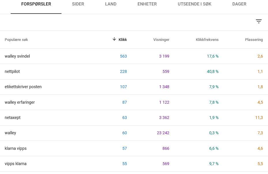Screen dimensions: 268x174
Task: Click the 2,6 position value
Action: pyautogui.click(x=260, y=56)
